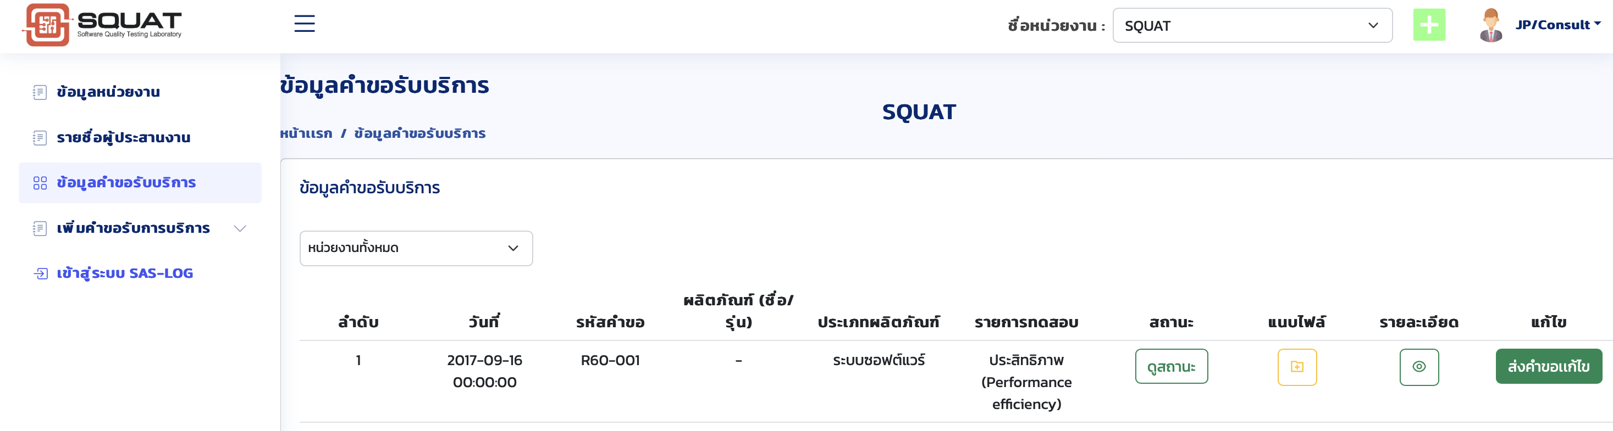Image resolution: width=1613 pixels, height=431 pixels.
Task: Follow the หน้าแรก breadcrumb link
Action: 306,133
